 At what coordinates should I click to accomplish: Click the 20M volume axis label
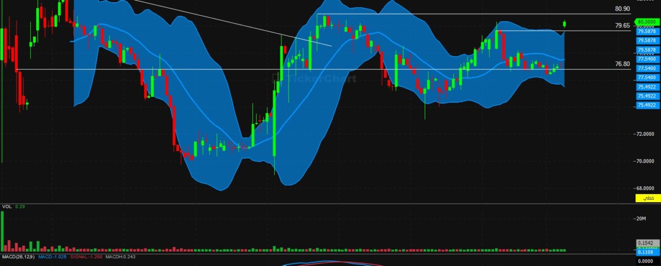click(x=641, y=219)
